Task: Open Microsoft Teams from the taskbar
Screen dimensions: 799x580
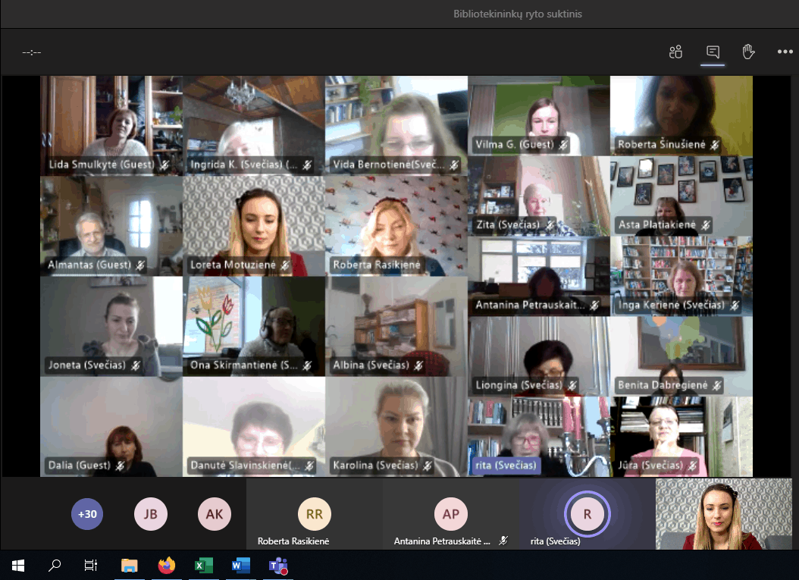Action: (x=277, y=566)
